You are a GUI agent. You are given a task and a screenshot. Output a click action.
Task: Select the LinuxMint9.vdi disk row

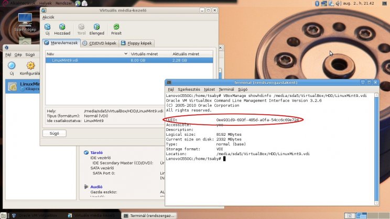pos(129,60)
